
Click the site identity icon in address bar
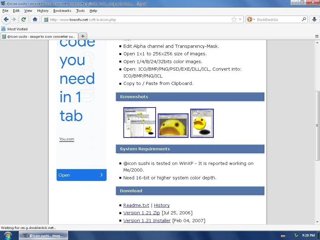(x=46, y=20)
